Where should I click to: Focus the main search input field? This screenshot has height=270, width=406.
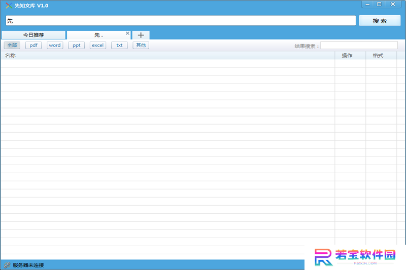coord(181,21)
